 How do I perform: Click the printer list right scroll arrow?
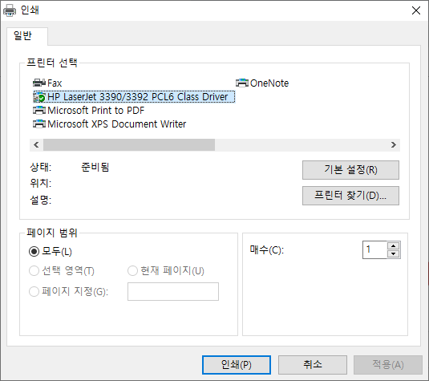(x=394, y=145)
